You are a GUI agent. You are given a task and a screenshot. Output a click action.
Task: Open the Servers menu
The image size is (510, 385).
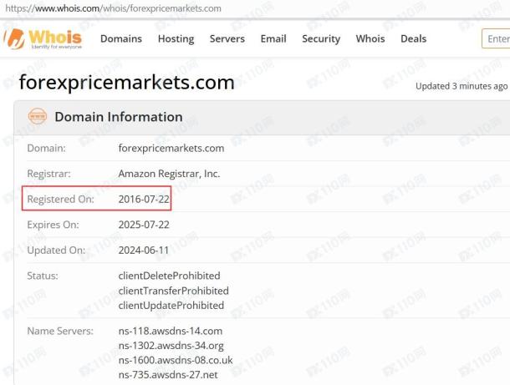coord(227,38)
